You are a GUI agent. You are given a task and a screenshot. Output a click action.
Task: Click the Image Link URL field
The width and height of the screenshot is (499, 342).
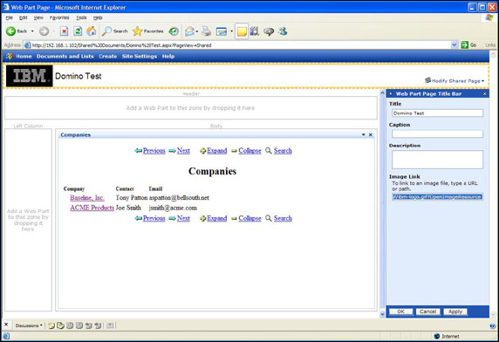pyautogui.click(x=437, y=196)
